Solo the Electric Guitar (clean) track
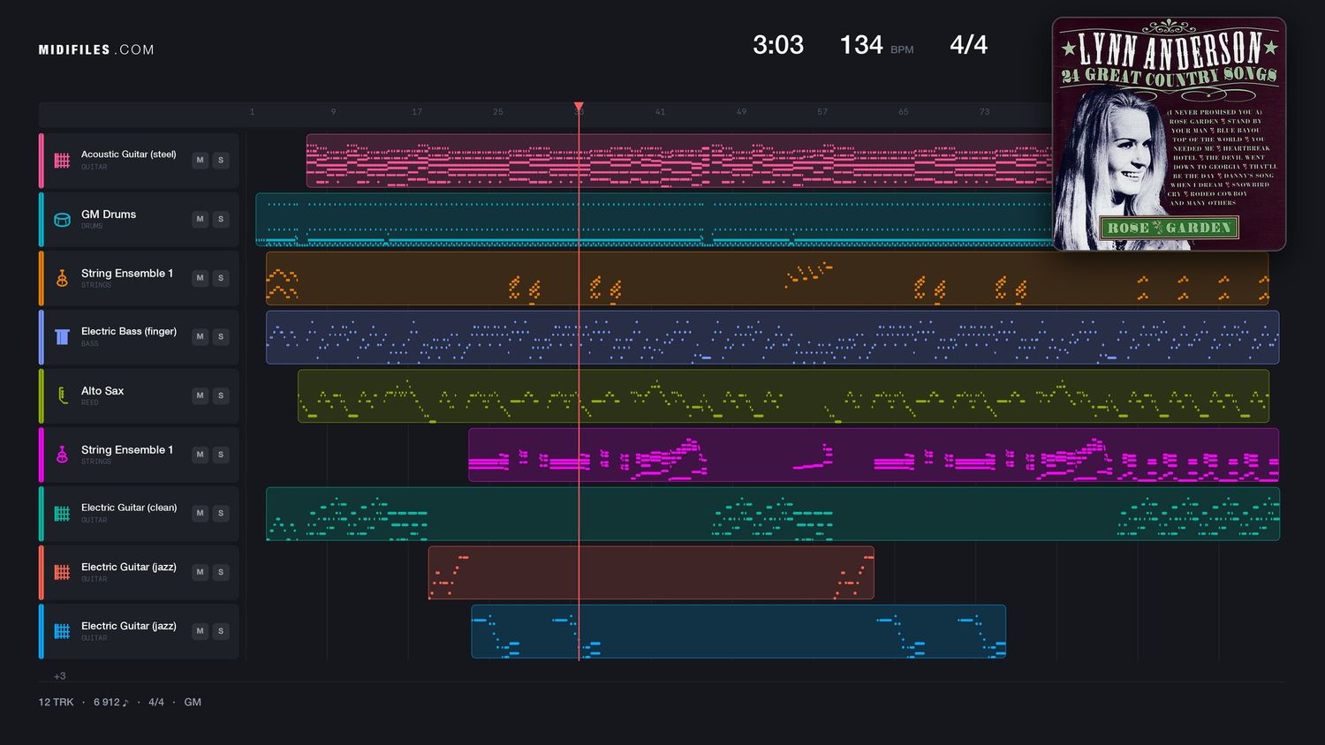Screen dimensions: 1325x745 tap(221, 513)
